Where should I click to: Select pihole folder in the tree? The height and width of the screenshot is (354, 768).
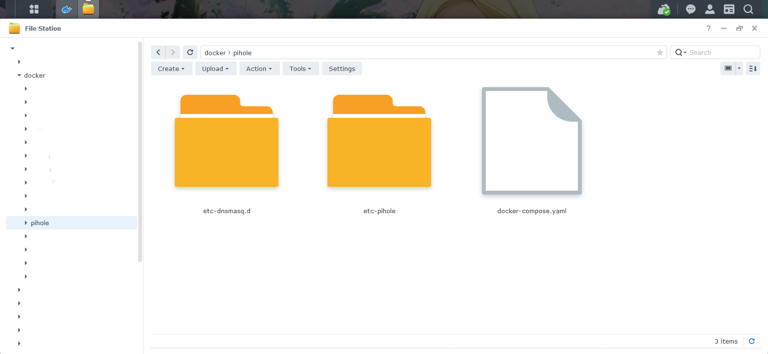point(40,223)
